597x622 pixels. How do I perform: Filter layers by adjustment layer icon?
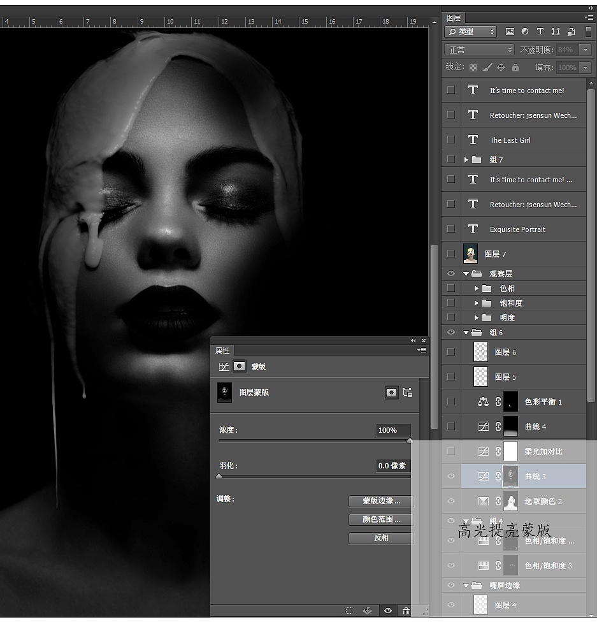click(525, 31)
